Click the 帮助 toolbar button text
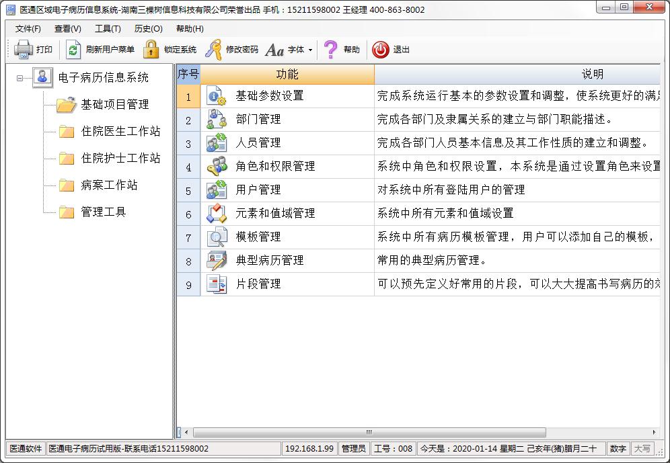The image size is (670, 463). tap(351, 50)
